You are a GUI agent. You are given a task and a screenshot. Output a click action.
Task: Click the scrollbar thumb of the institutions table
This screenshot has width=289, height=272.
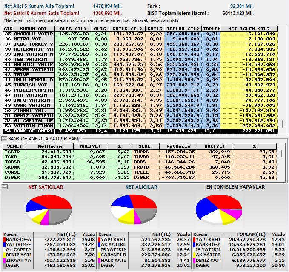[282, 124]
